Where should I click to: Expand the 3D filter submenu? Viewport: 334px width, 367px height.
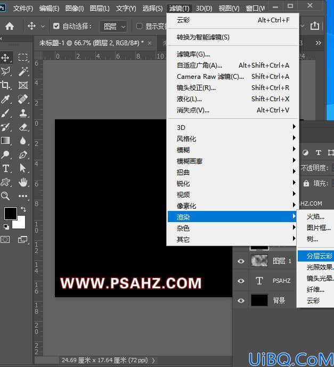coord(233,127)
